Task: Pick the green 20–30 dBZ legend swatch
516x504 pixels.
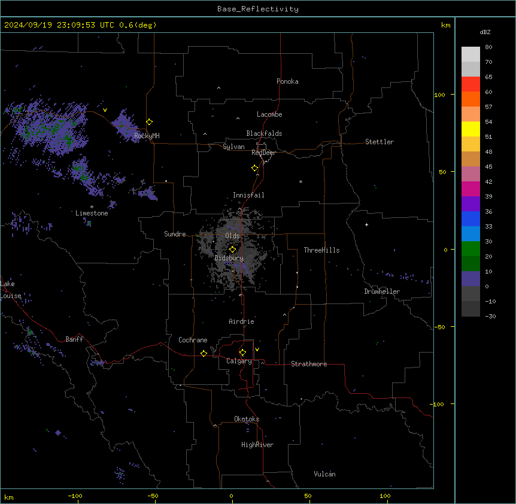Action: [x=471, y=249]
